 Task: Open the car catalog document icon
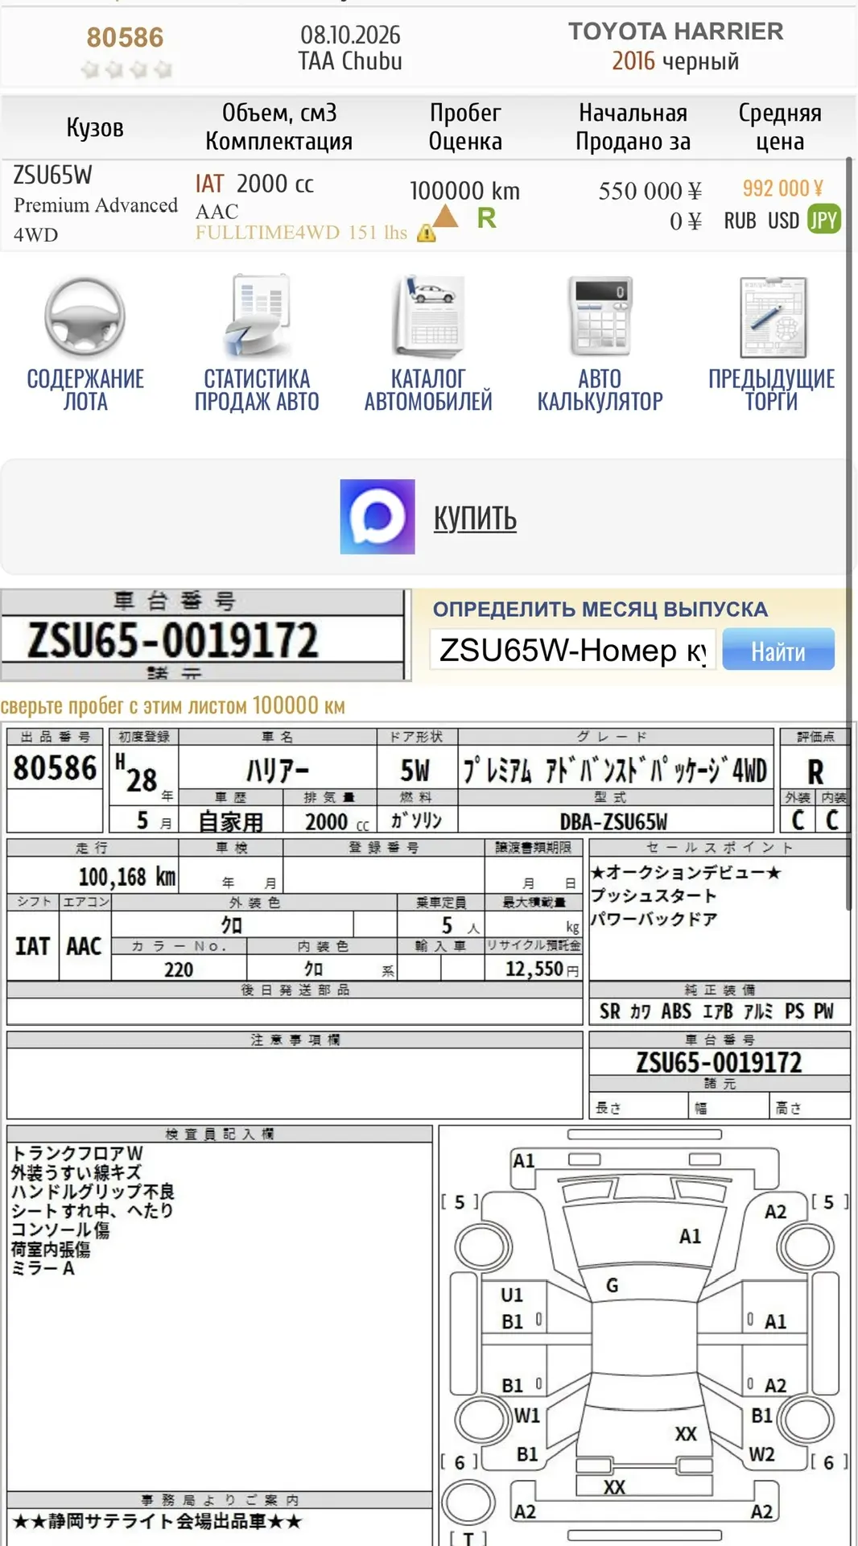click(x=428, y=317)
